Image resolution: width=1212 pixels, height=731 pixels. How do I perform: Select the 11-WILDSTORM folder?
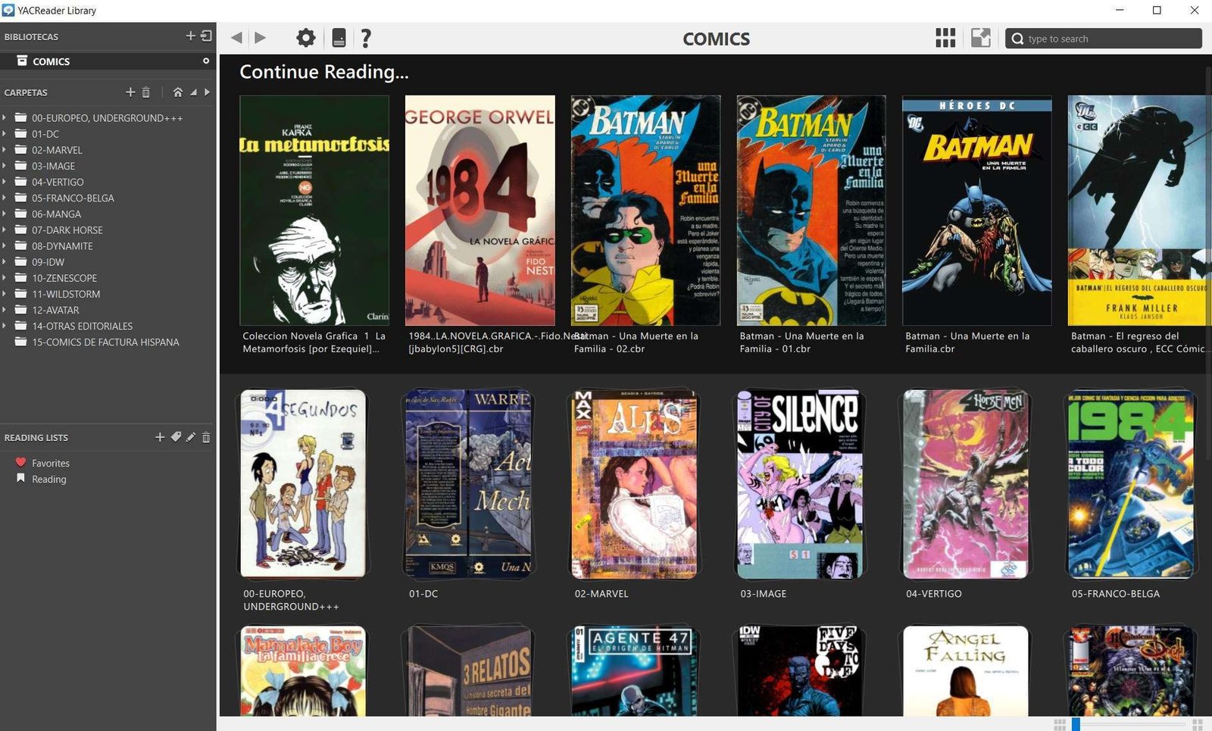(x=66, y=293)
